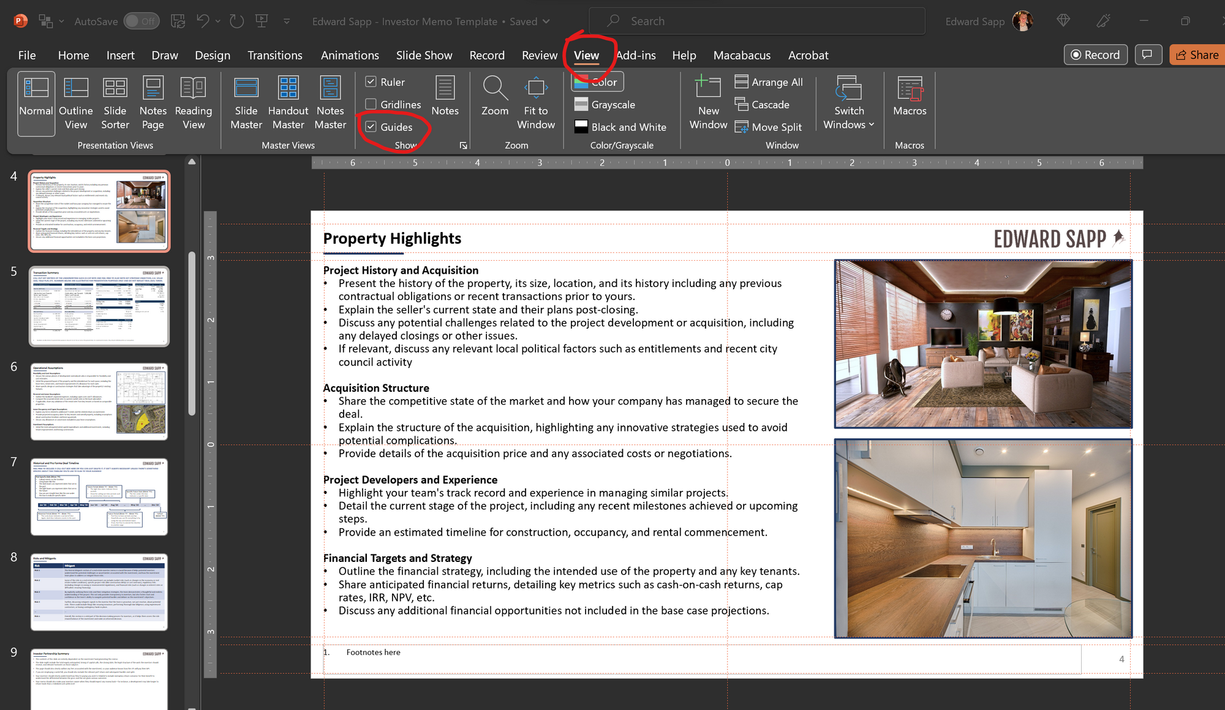
Task: Switch to Outline View
Action: click(76, 102)
